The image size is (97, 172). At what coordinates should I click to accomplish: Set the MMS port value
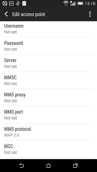[x=48, y=115]
